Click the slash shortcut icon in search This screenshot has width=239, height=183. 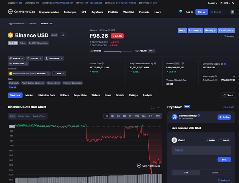coord(232,12)
